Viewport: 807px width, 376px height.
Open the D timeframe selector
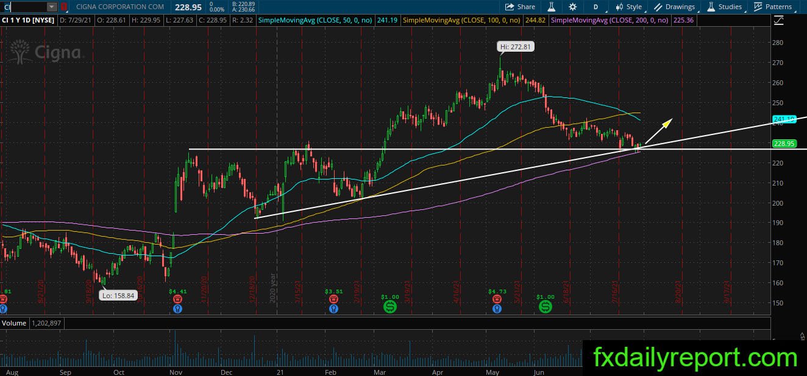[595, 7]
